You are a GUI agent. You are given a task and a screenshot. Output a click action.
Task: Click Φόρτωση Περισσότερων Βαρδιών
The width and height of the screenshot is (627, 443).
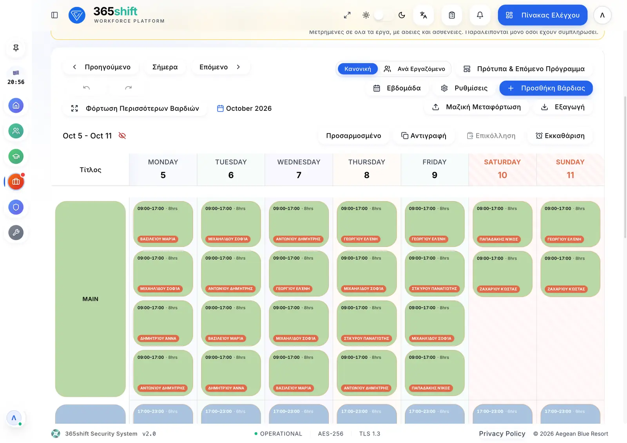click(x=135, y=108)
